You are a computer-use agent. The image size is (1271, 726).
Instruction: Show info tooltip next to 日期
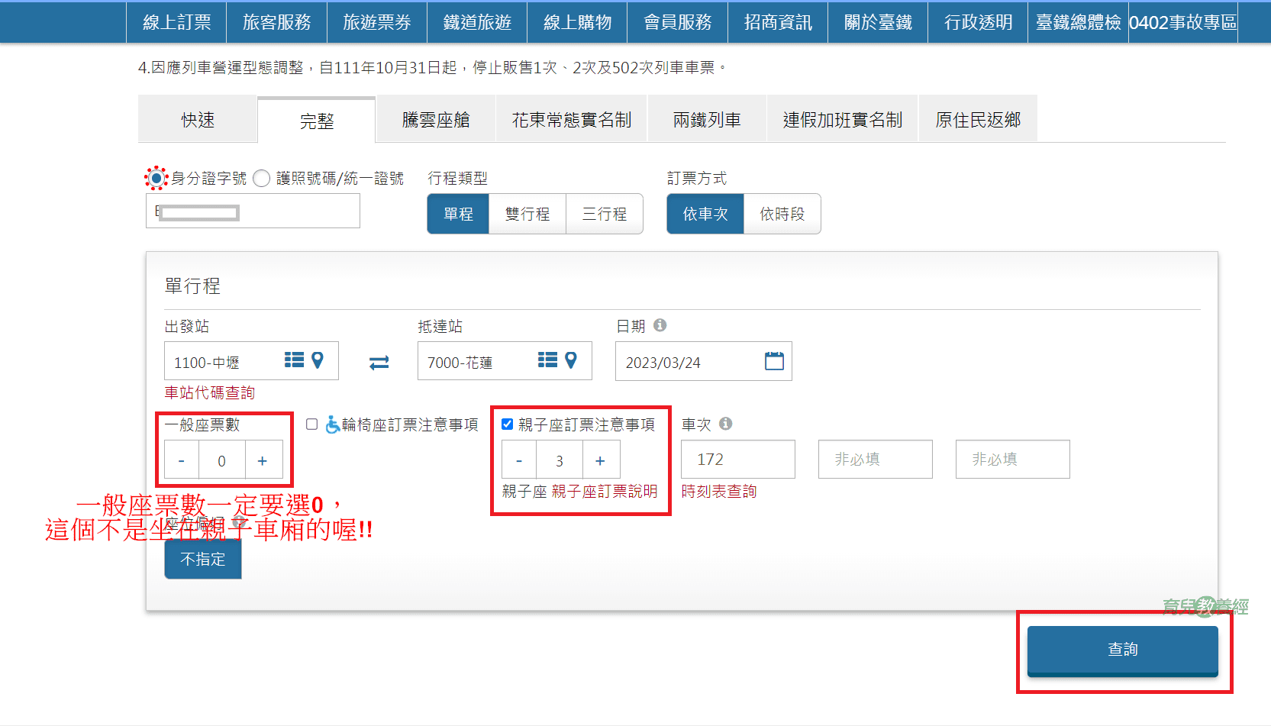click(660, 325)
